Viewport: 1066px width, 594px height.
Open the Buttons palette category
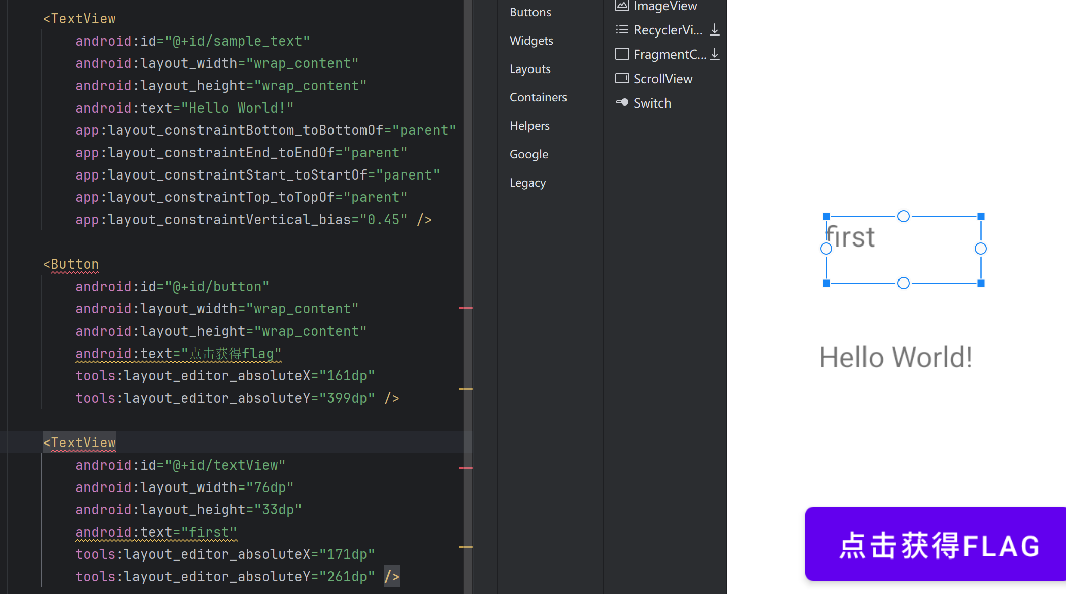click(x=530, y=12)
